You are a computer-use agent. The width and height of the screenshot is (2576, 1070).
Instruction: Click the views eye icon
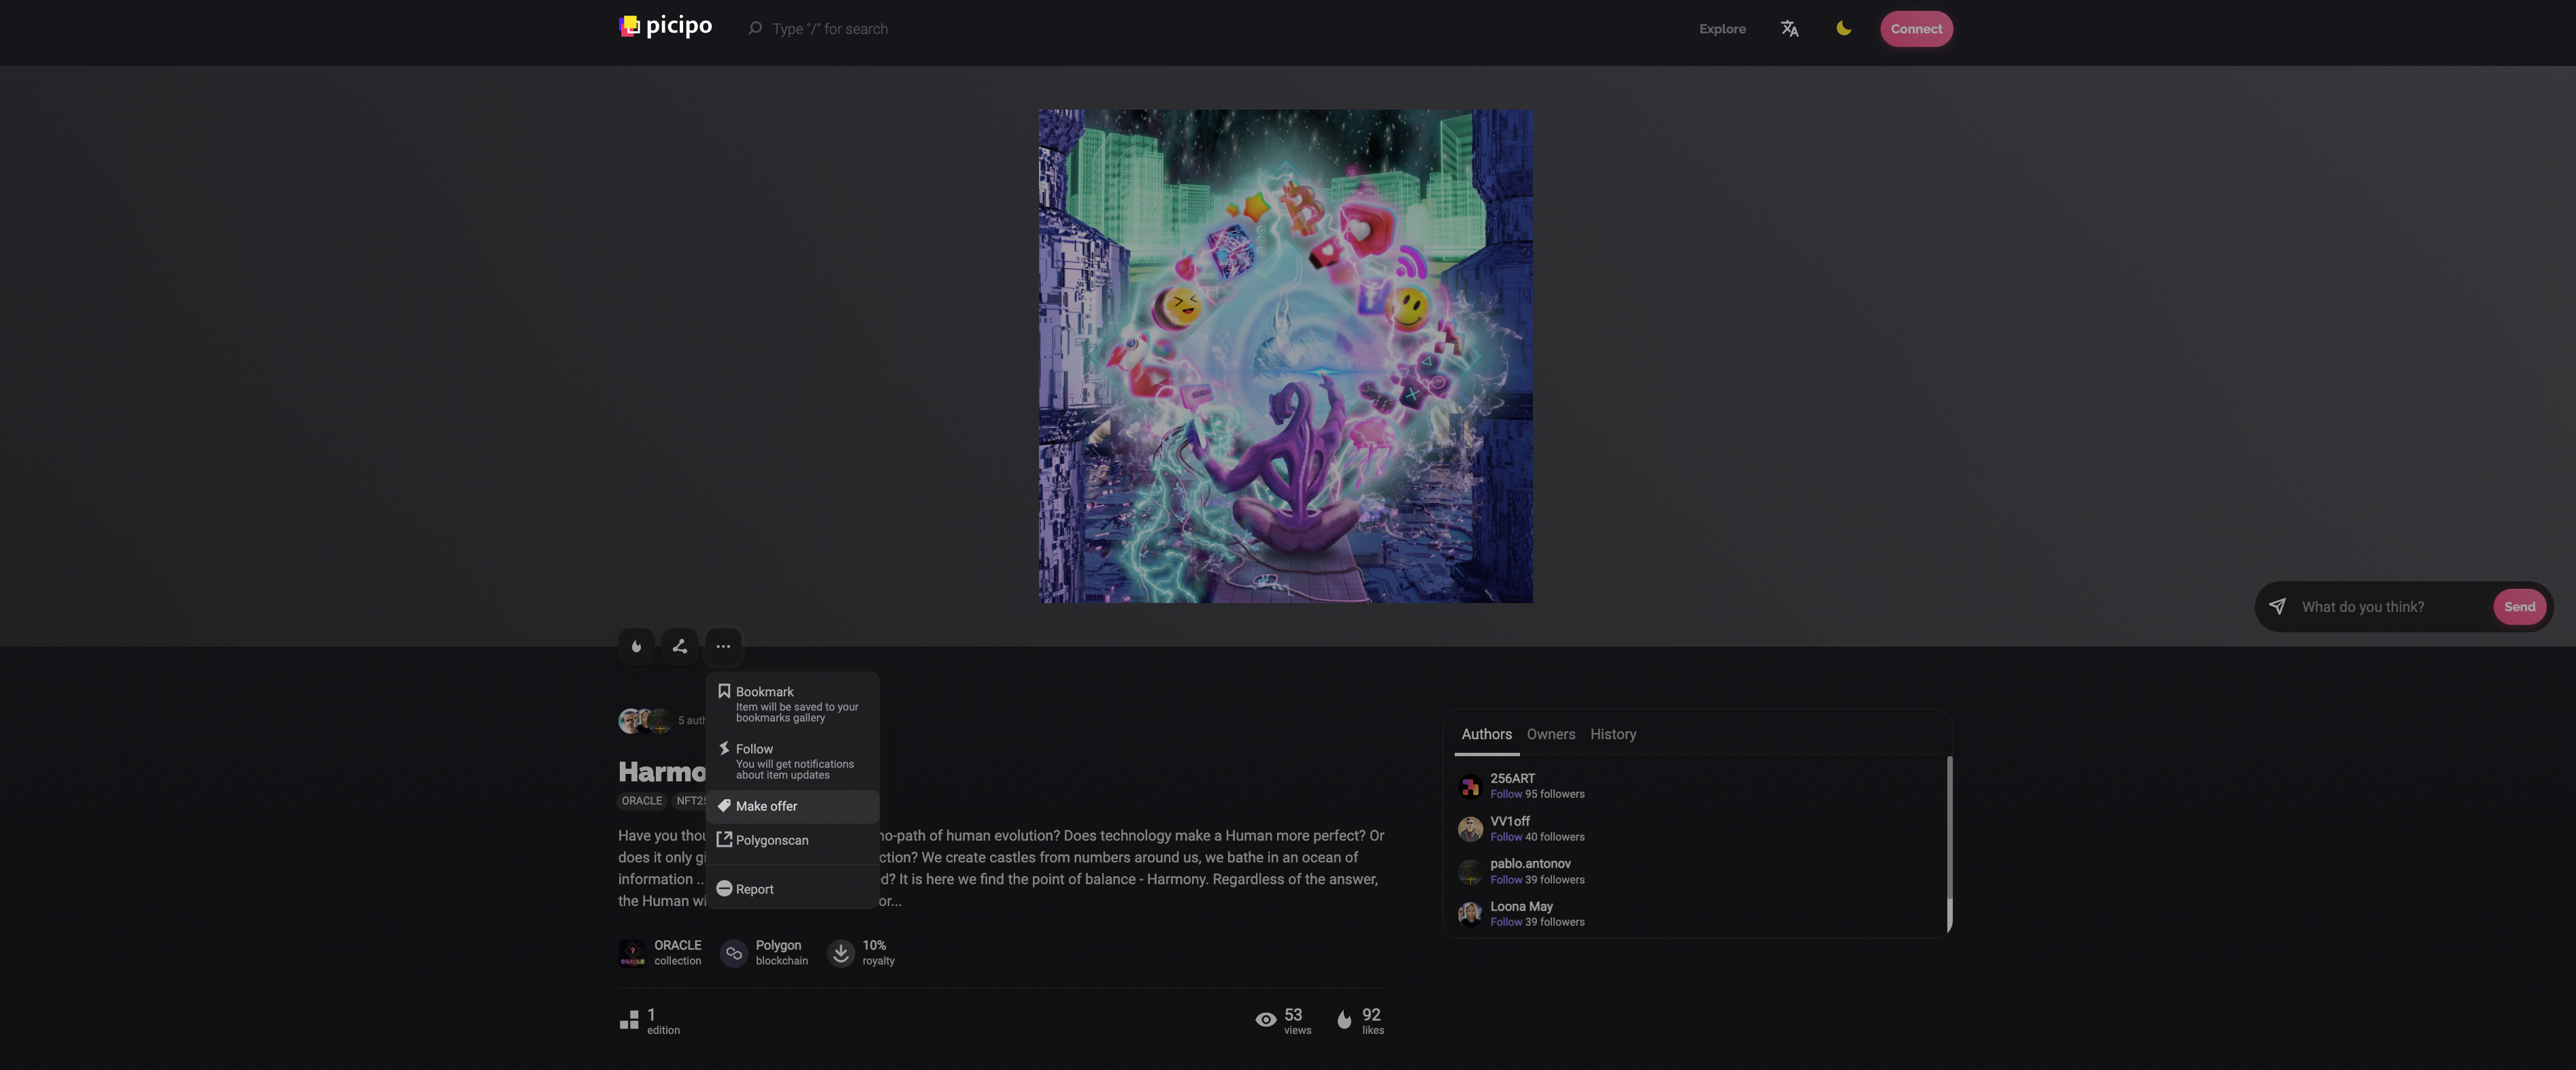pyautogui.click(x=1265, y=1020)
